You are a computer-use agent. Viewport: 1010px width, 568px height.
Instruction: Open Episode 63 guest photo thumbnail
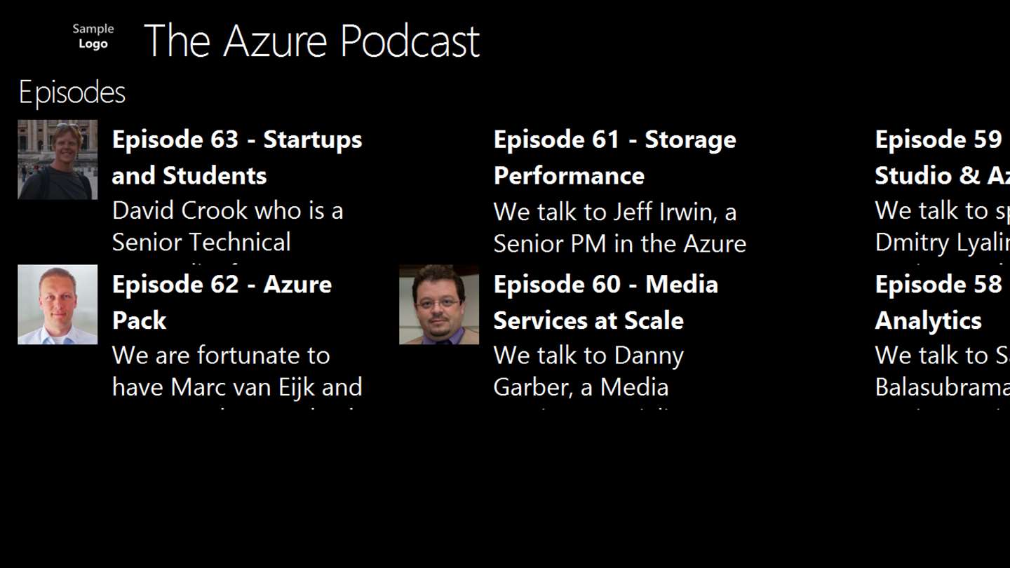point(58,160)
